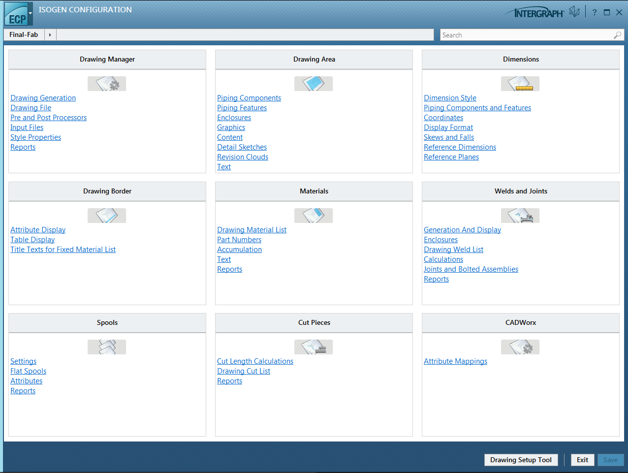Click the Exit button

point(582,460)
